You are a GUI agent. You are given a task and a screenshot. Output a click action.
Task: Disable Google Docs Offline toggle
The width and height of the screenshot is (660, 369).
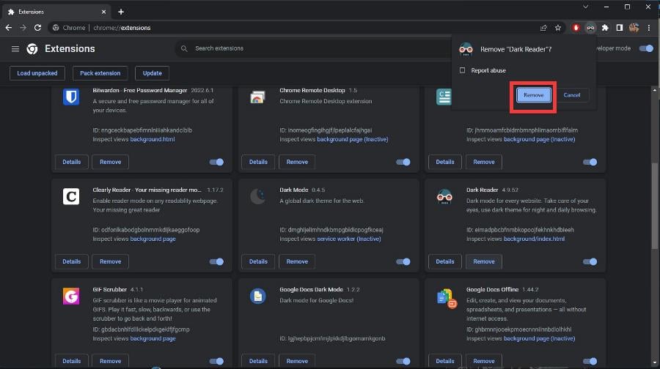[x=590, y=361]
